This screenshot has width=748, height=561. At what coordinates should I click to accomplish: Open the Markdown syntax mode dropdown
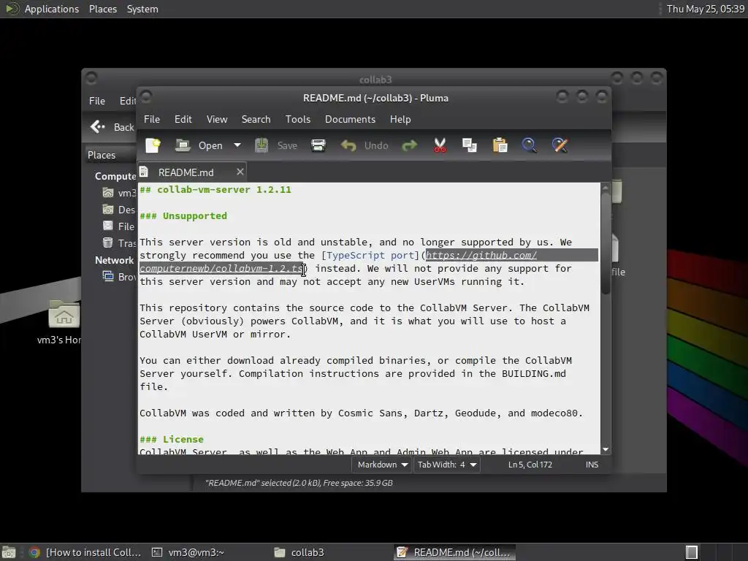[382, 465]
